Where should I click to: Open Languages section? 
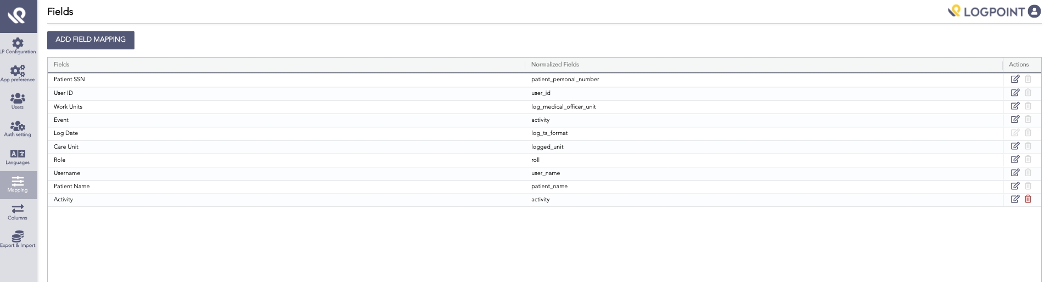tap(18, 157)
